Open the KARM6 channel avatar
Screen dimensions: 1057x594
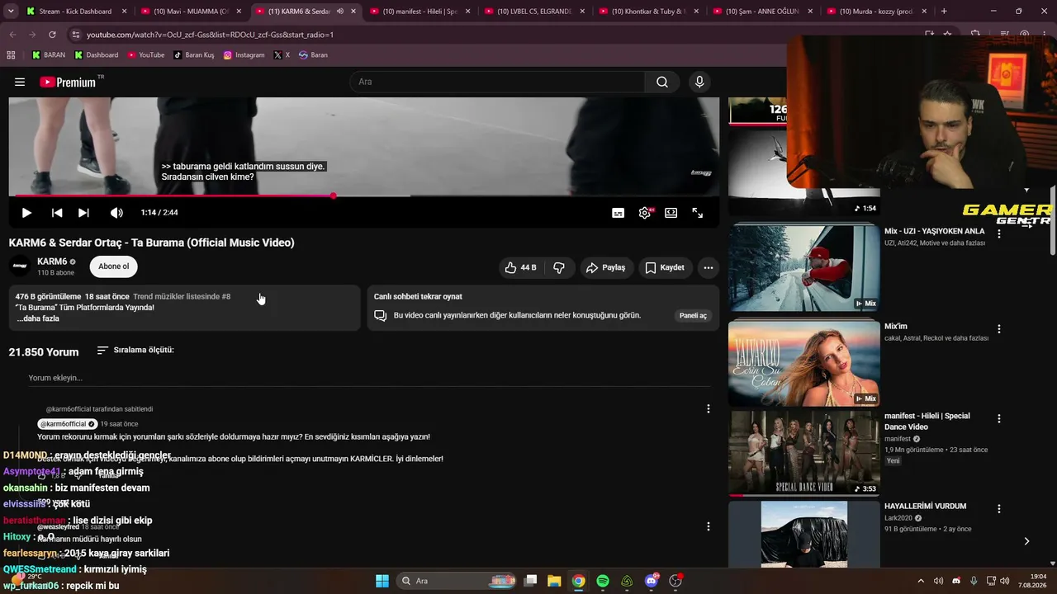[20, 266]
